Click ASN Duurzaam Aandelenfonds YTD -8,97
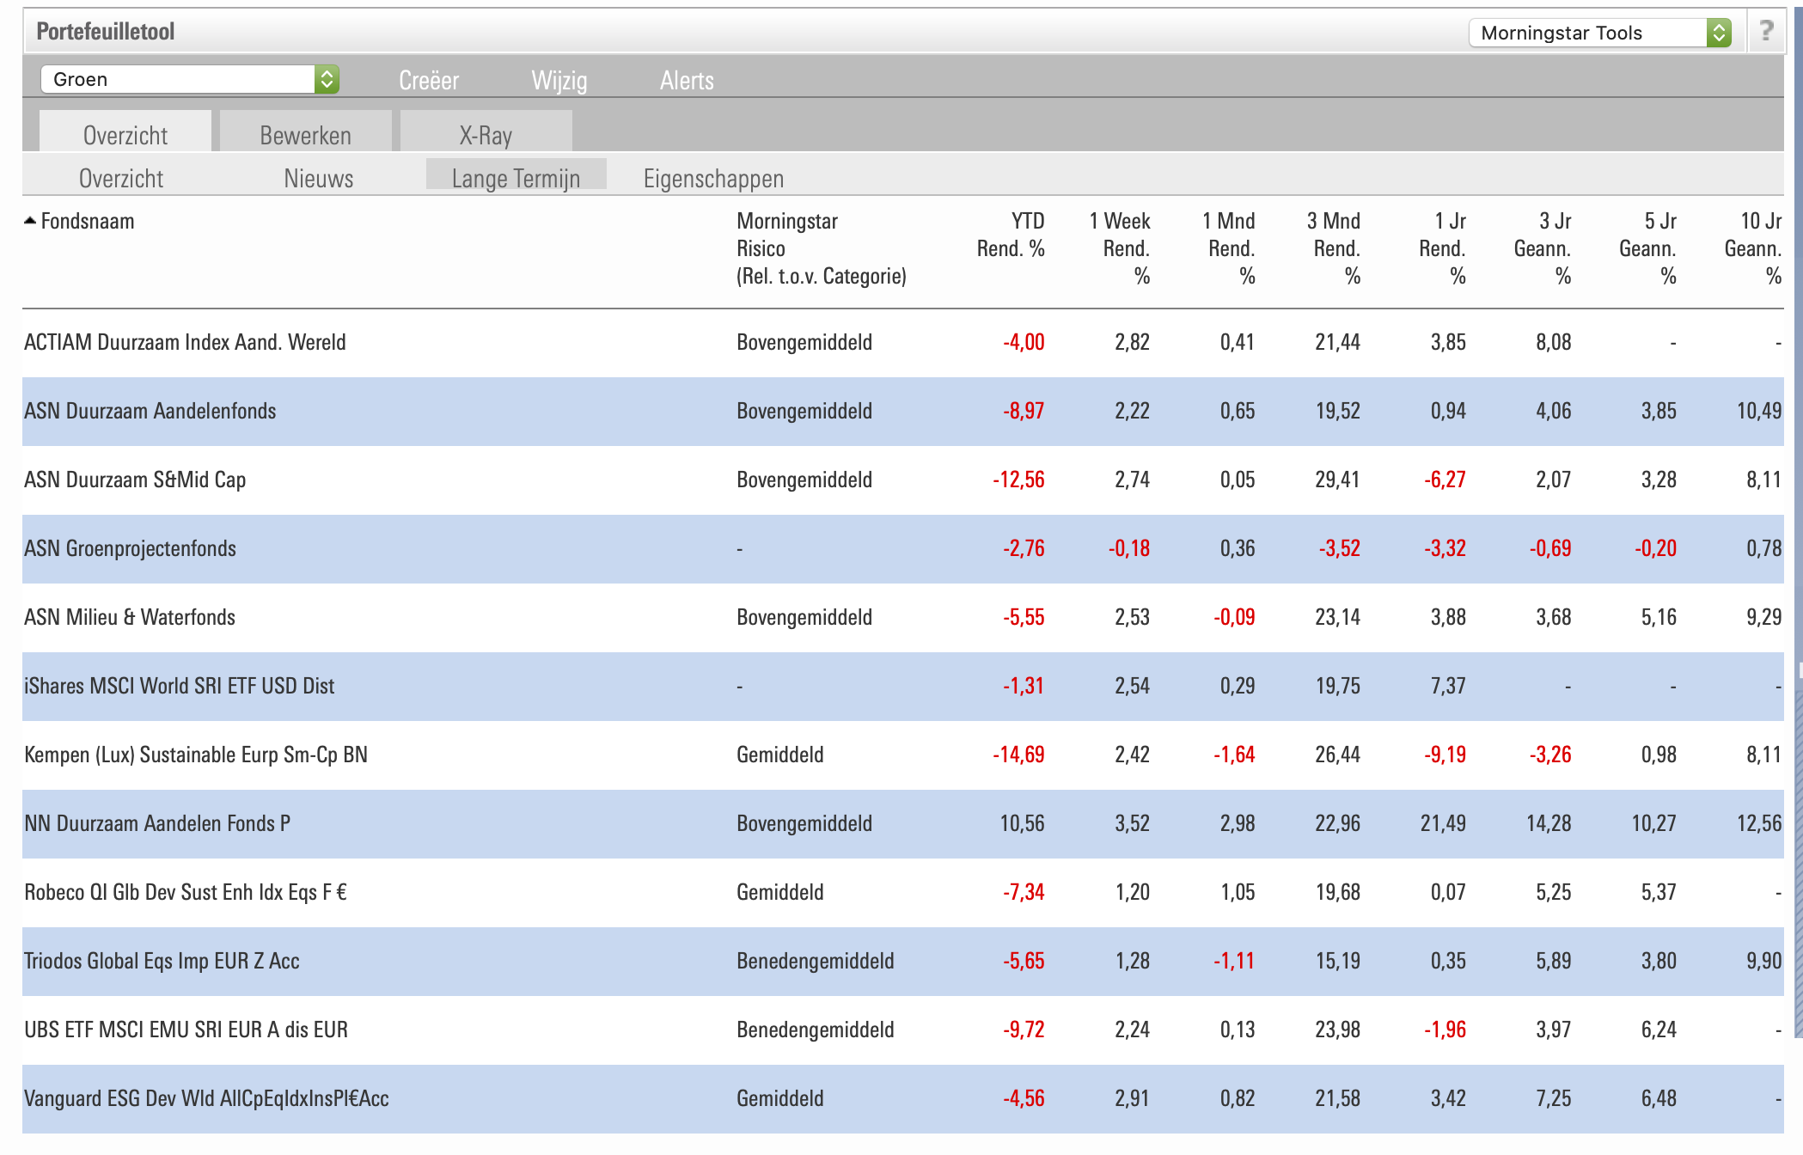1803x1155 pixels. 1024,411
